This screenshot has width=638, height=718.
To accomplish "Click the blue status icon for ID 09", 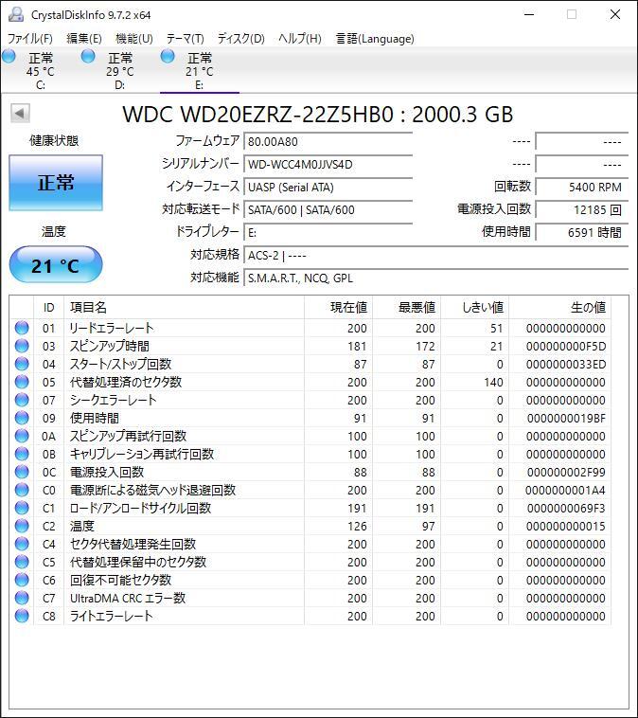I will [x=22, y=418].
